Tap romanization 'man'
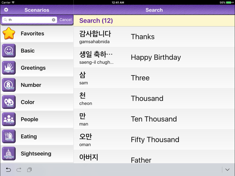 click(x=83, y=124)
